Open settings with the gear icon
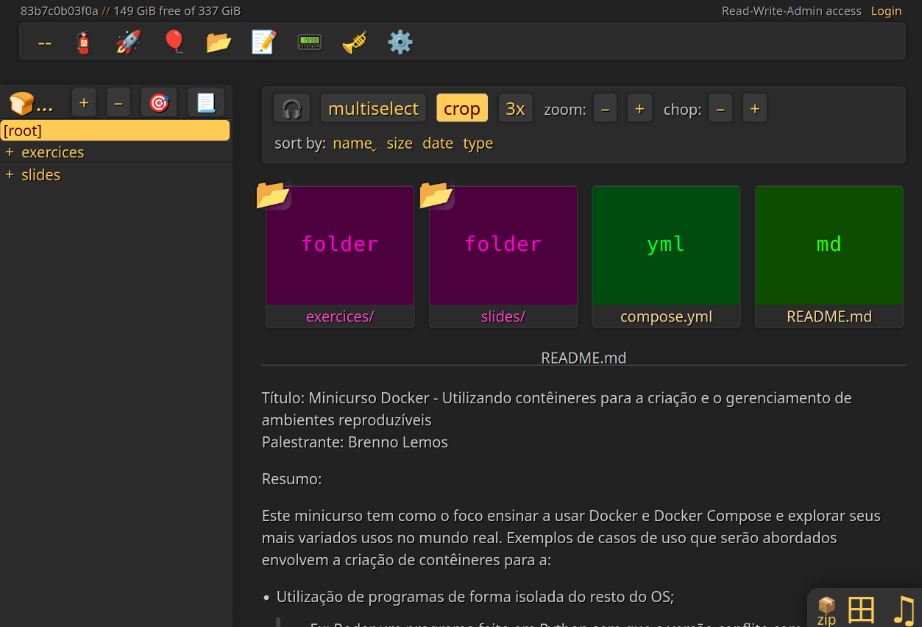This screenshot has width=922, height=627. pyautogui.click(x=400, y=42)
